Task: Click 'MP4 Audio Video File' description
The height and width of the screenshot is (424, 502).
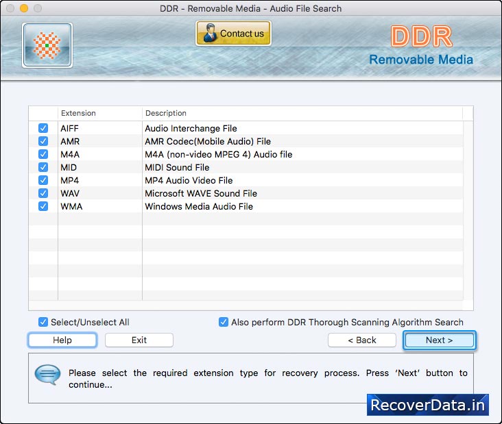Action: click(x=189, y=180)
